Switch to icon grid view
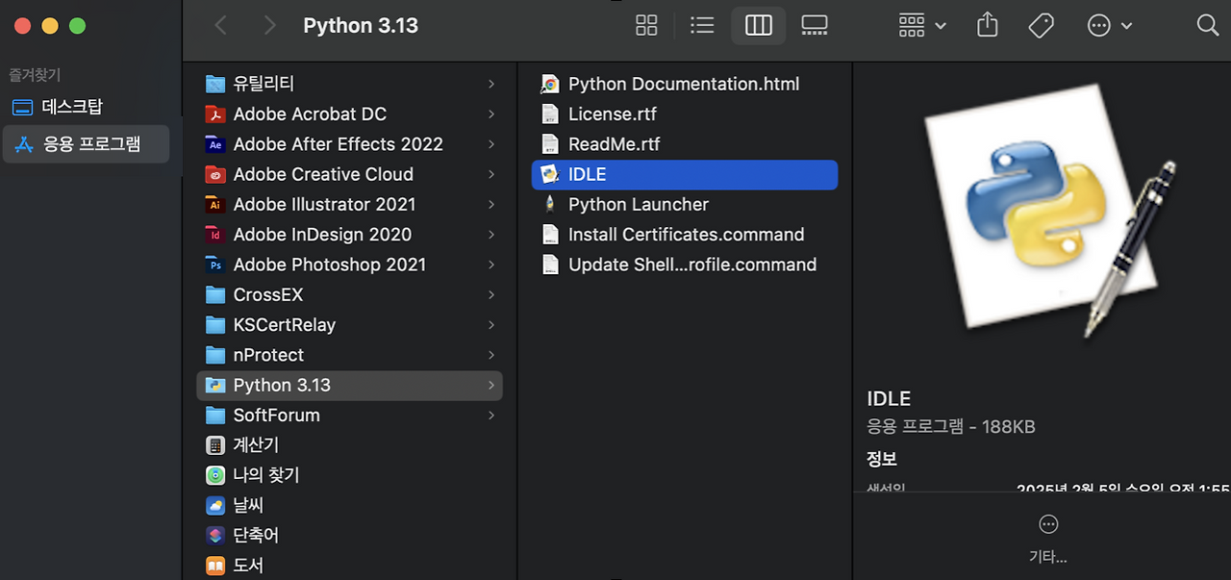Image resolution: width=1231 pixels, height=580 pixels. coord(647,26)
